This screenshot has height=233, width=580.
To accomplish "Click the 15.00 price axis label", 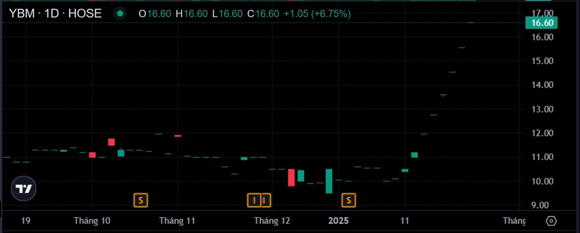I will coord(542,61).
